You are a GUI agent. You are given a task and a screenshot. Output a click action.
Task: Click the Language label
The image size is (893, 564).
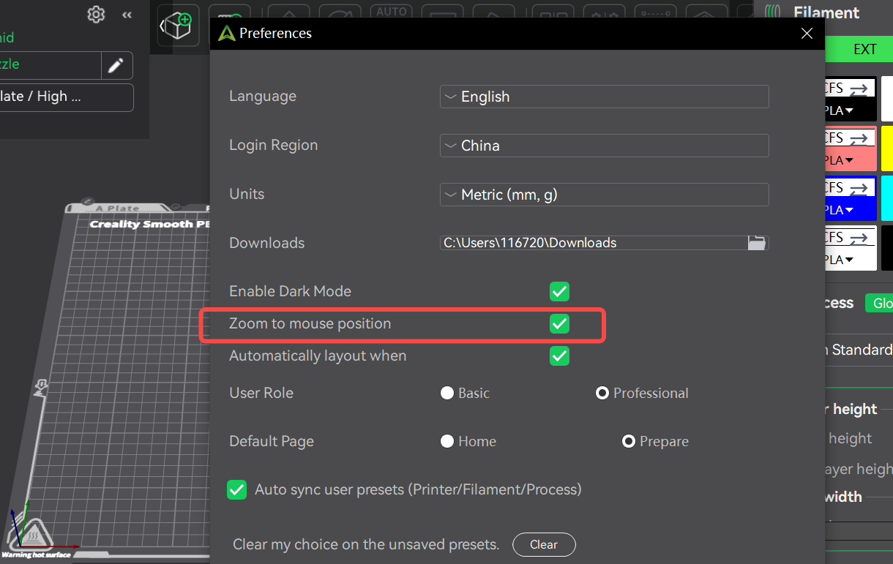[x=263, y=96]
